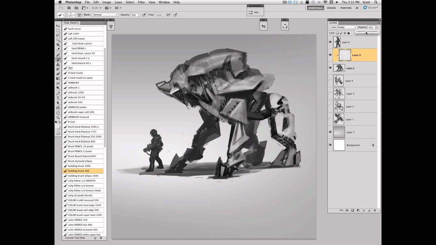Select the Crop tool
436x245 pixels.
[58, 45]
